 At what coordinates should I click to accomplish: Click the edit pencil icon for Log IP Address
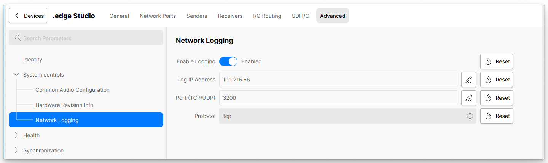click(469, 80)
